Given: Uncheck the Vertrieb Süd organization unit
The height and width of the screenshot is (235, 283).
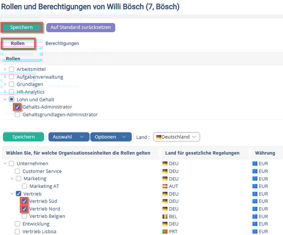Looking at the screenshot, I should coord(25,201).
